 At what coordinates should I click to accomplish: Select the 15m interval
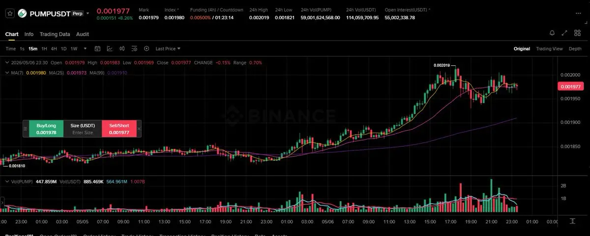[x=33, y=49]
